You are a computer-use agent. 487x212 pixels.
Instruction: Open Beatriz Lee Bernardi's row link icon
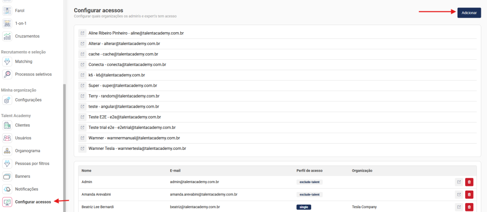[458, 207]
